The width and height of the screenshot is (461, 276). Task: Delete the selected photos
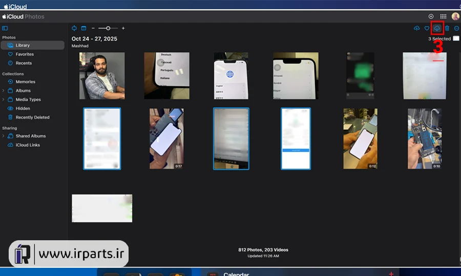(x=447, y=28)
